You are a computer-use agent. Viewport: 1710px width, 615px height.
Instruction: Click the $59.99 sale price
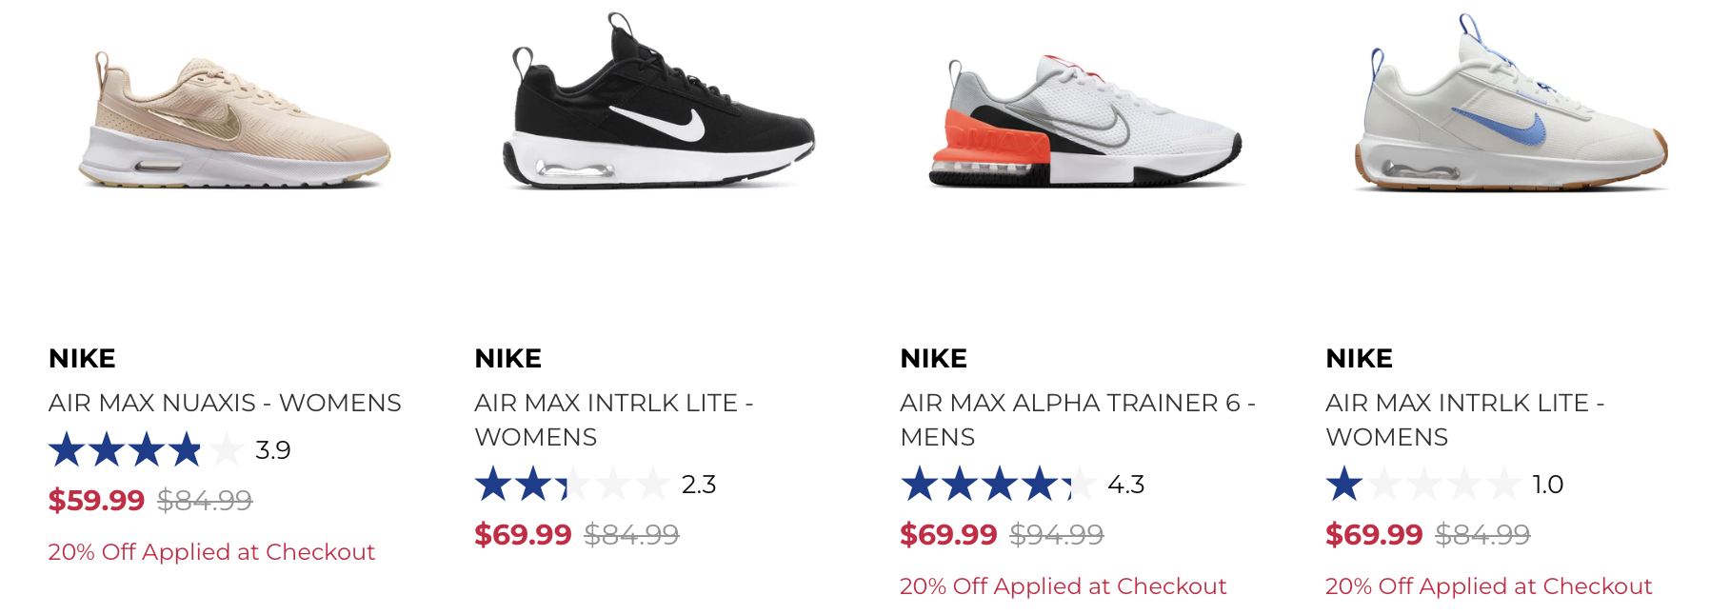click(x=96, y=500)
